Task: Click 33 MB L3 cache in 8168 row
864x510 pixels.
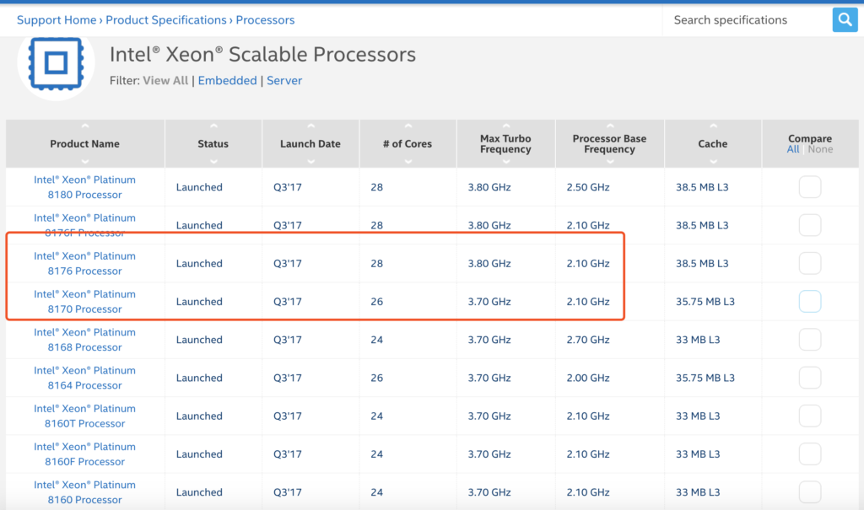Action: tap(698, 339)
